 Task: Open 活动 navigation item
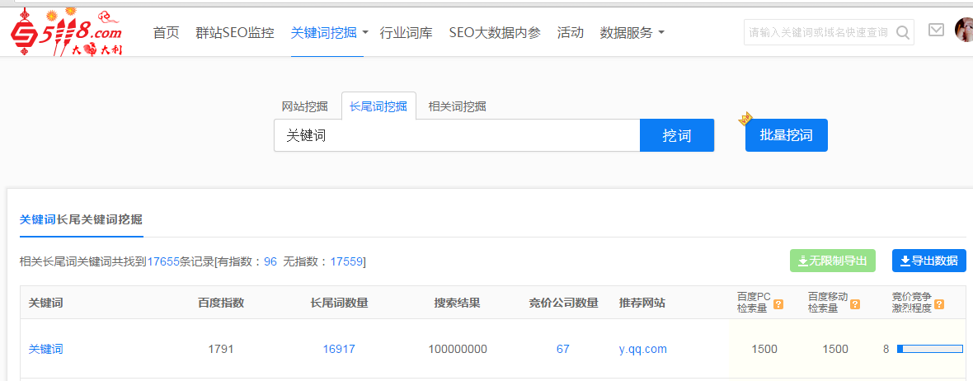[571, 33]
